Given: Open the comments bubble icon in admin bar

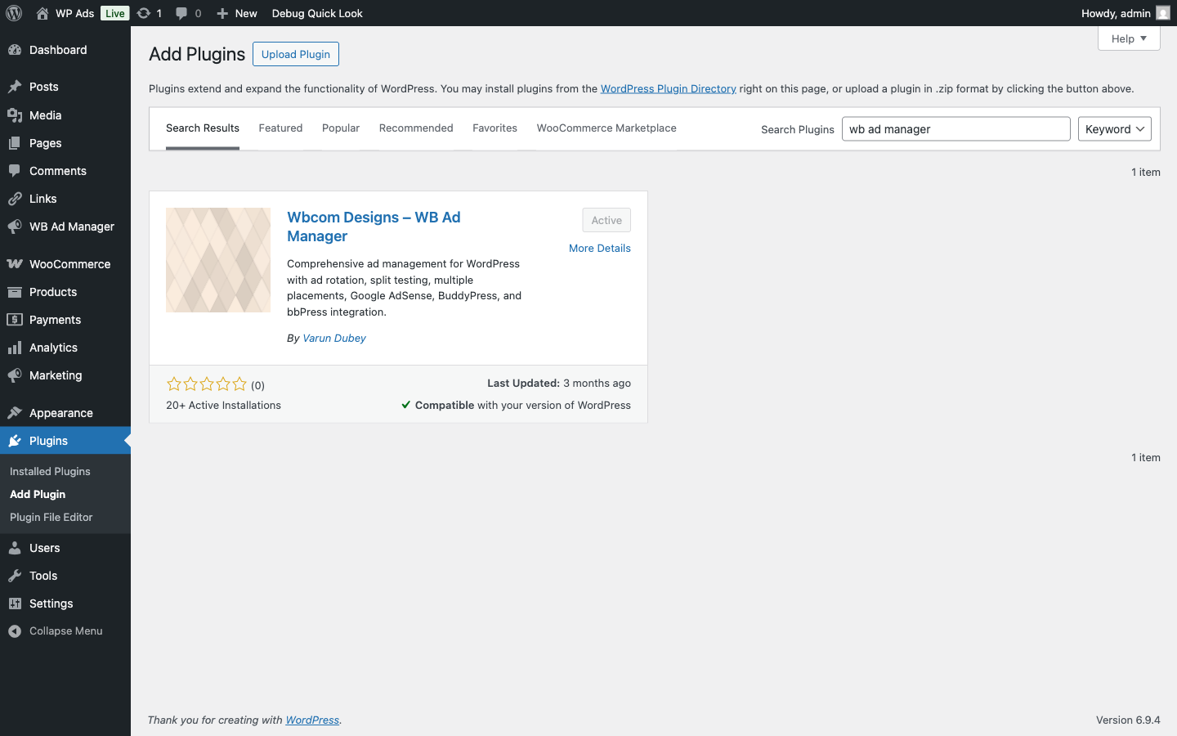Looking at the screenshot, I should click(x=181, y=13).
